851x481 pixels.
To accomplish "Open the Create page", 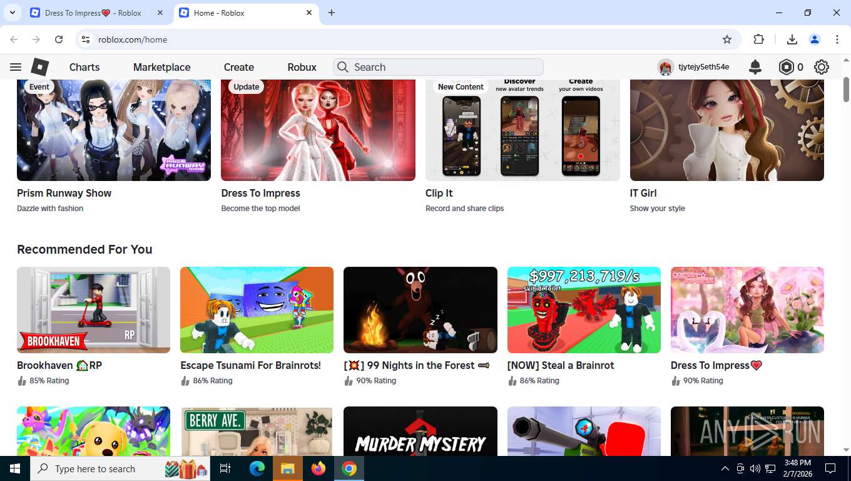I will click(x=239, y=67).
